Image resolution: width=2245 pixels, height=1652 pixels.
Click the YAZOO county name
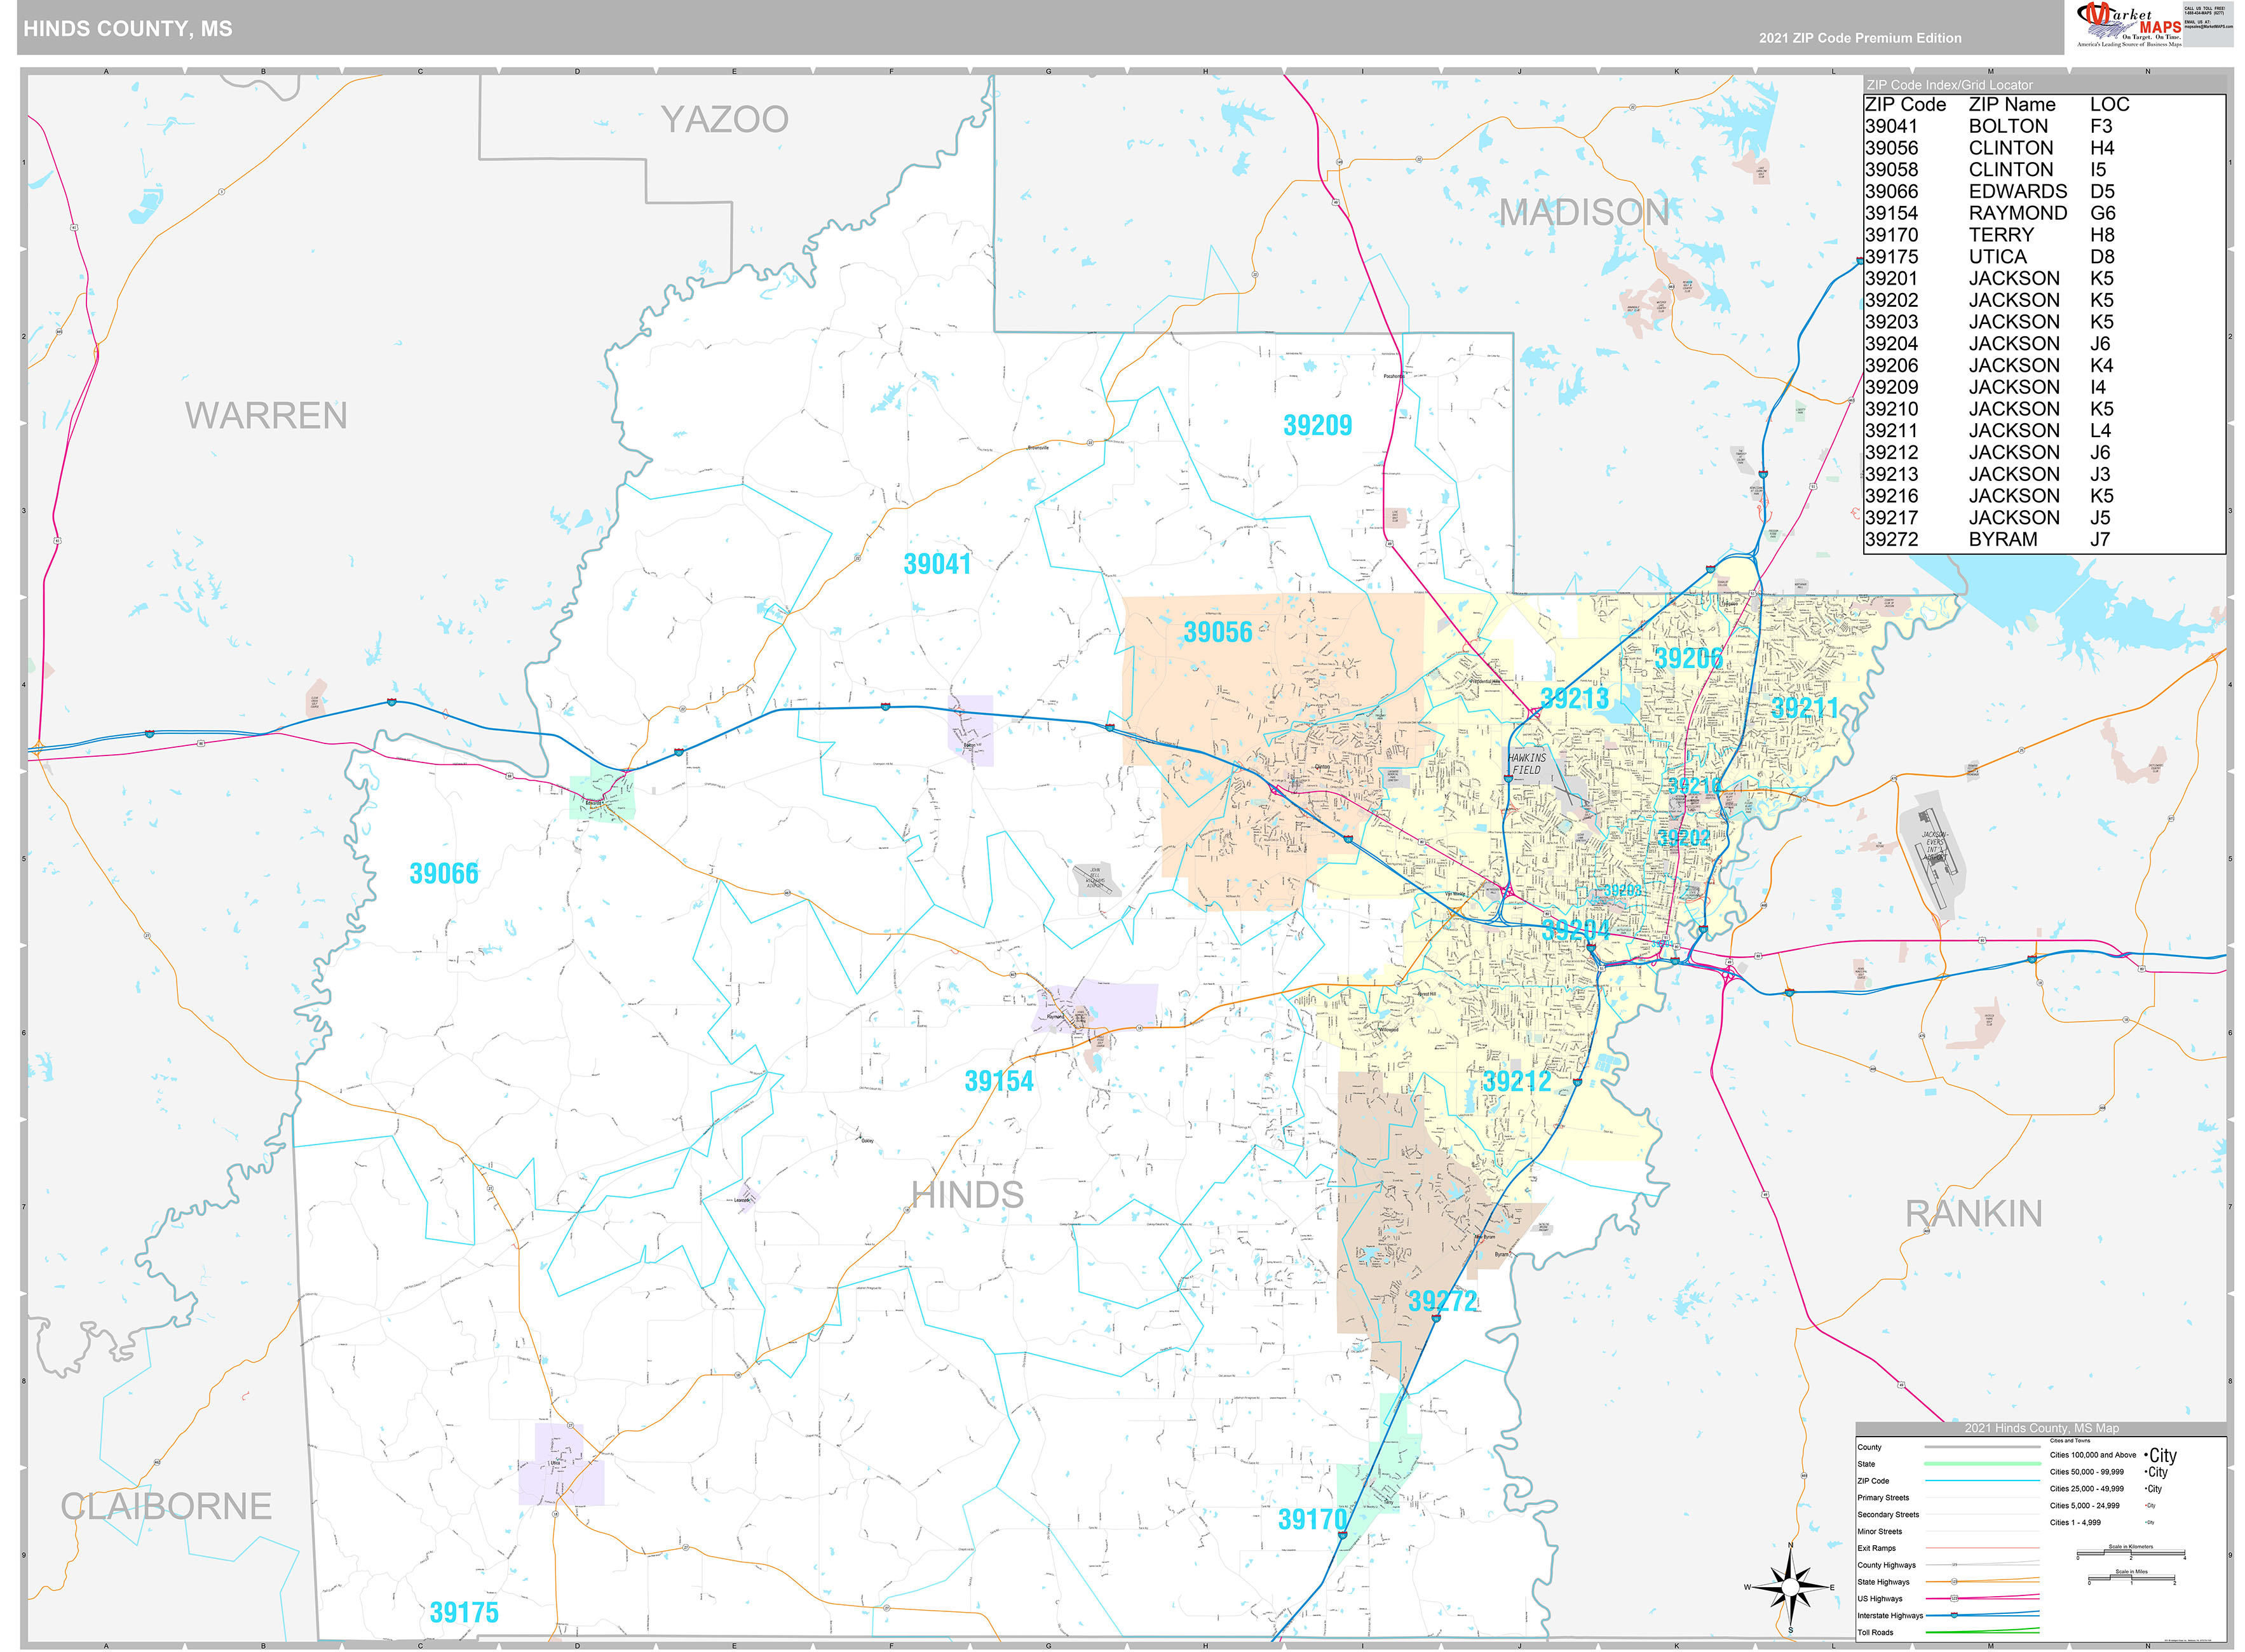click(724, 120)
